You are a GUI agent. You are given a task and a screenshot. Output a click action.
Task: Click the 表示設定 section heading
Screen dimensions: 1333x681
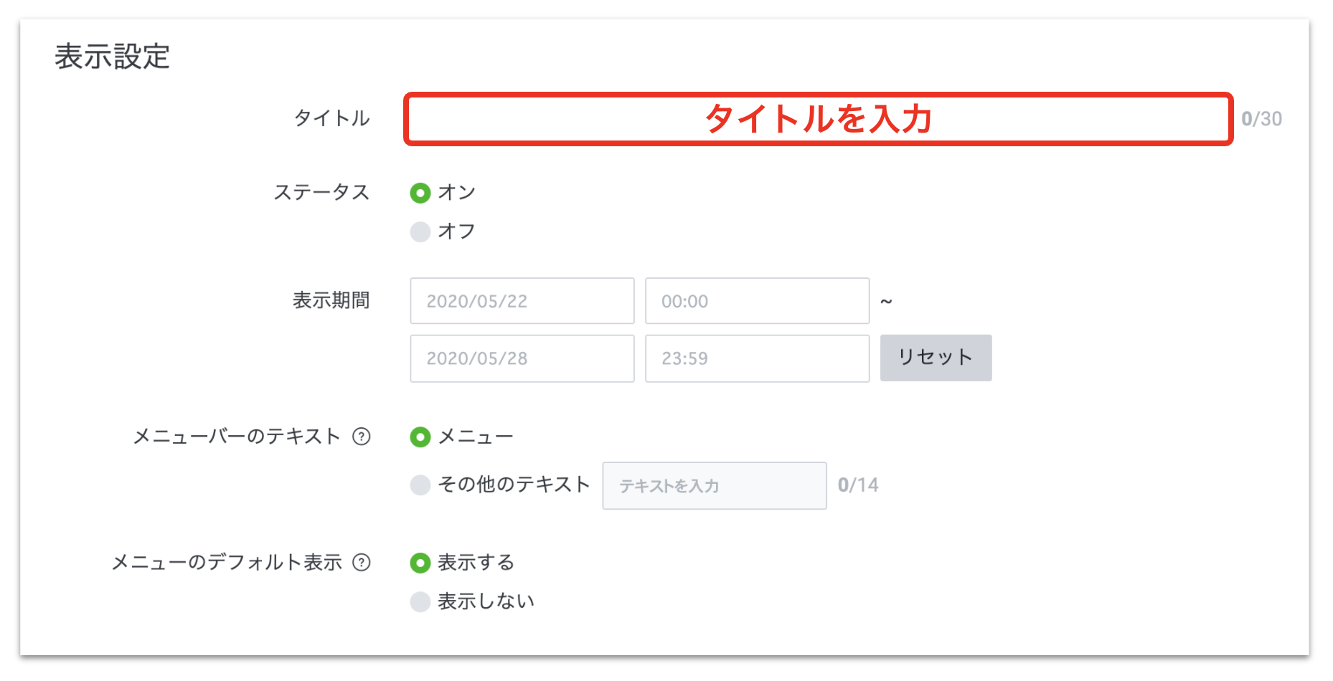click(113, 57)
